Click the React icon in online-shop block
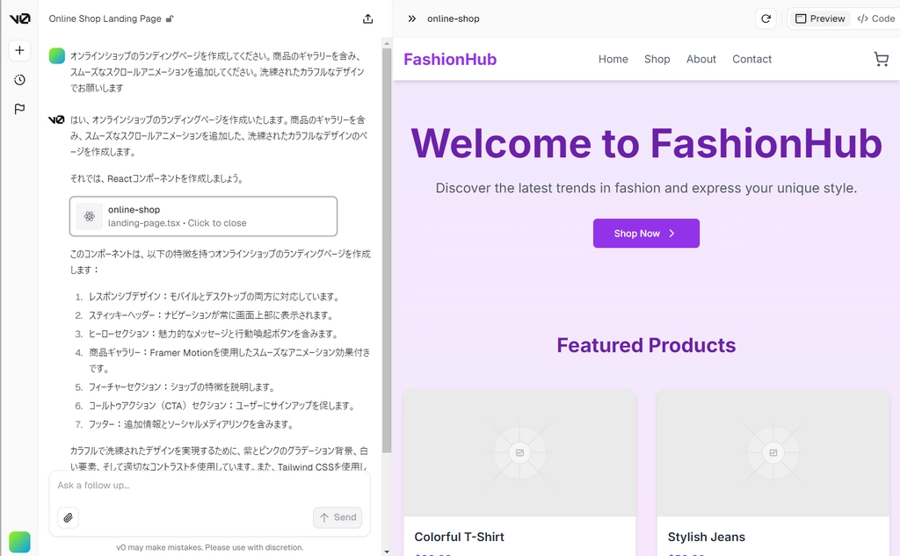 pos(89,216)
